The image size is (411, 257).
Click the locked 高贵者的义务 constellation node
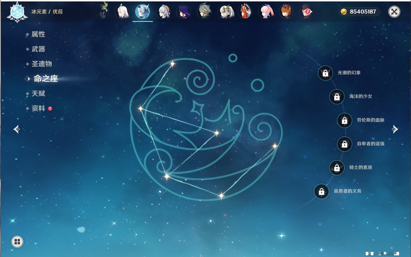click(321, 191)
